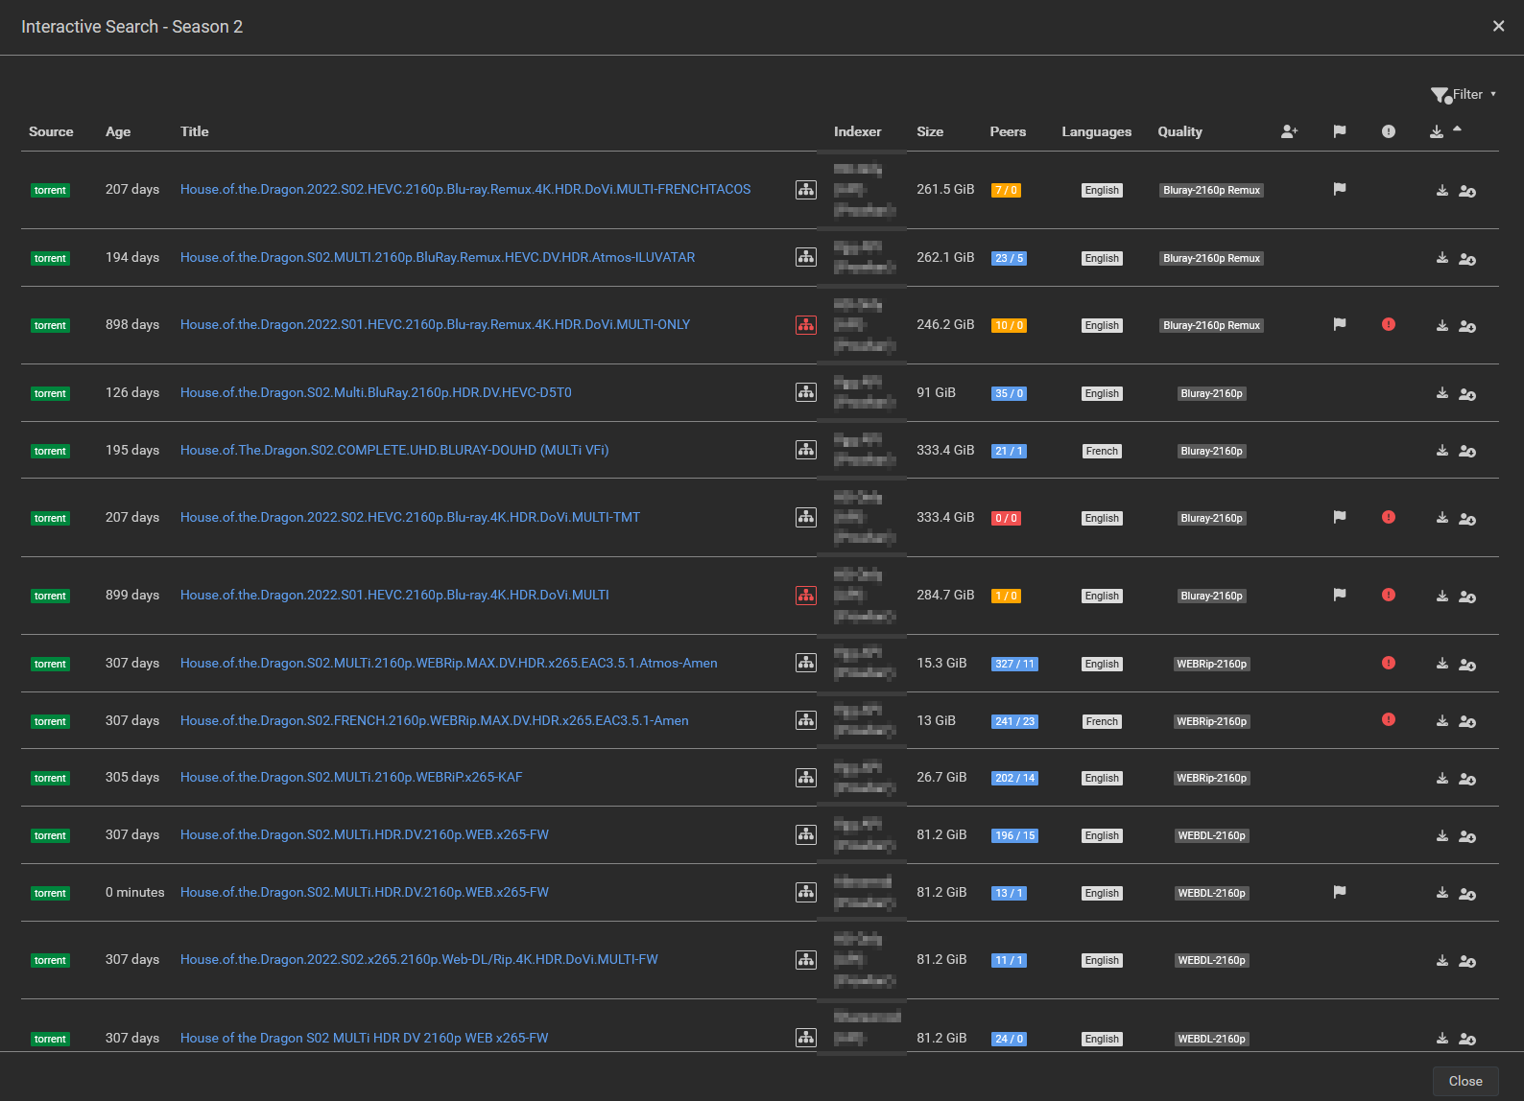Download the DOUHD 333.4 GiB release
Viewport: 1524px width, 1101px height.
1441,451
